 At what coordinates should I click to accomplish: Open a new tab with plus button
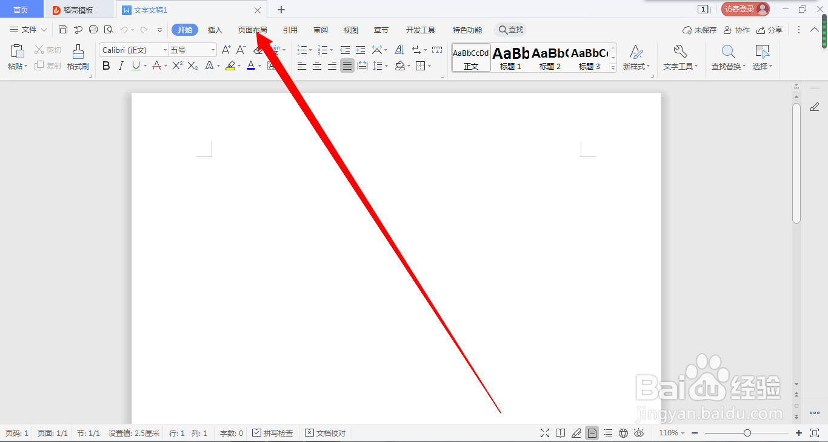[x=281, y=10]
